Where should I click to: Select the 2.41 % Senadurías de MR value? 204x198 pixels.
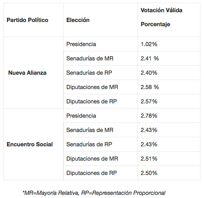[x=150, y=58]
